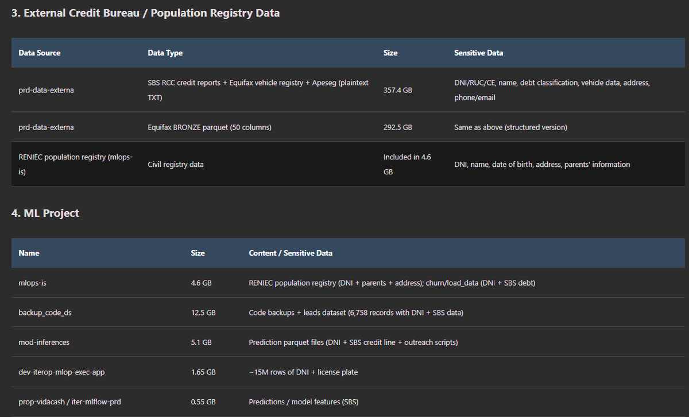Click "DNI, name, date of birth, address" cell
This screenshot has width=689, height=417.
pos(542,165)
